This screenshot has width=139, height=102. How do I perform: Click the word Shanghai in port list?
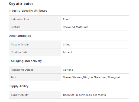(x=114, y=77)
